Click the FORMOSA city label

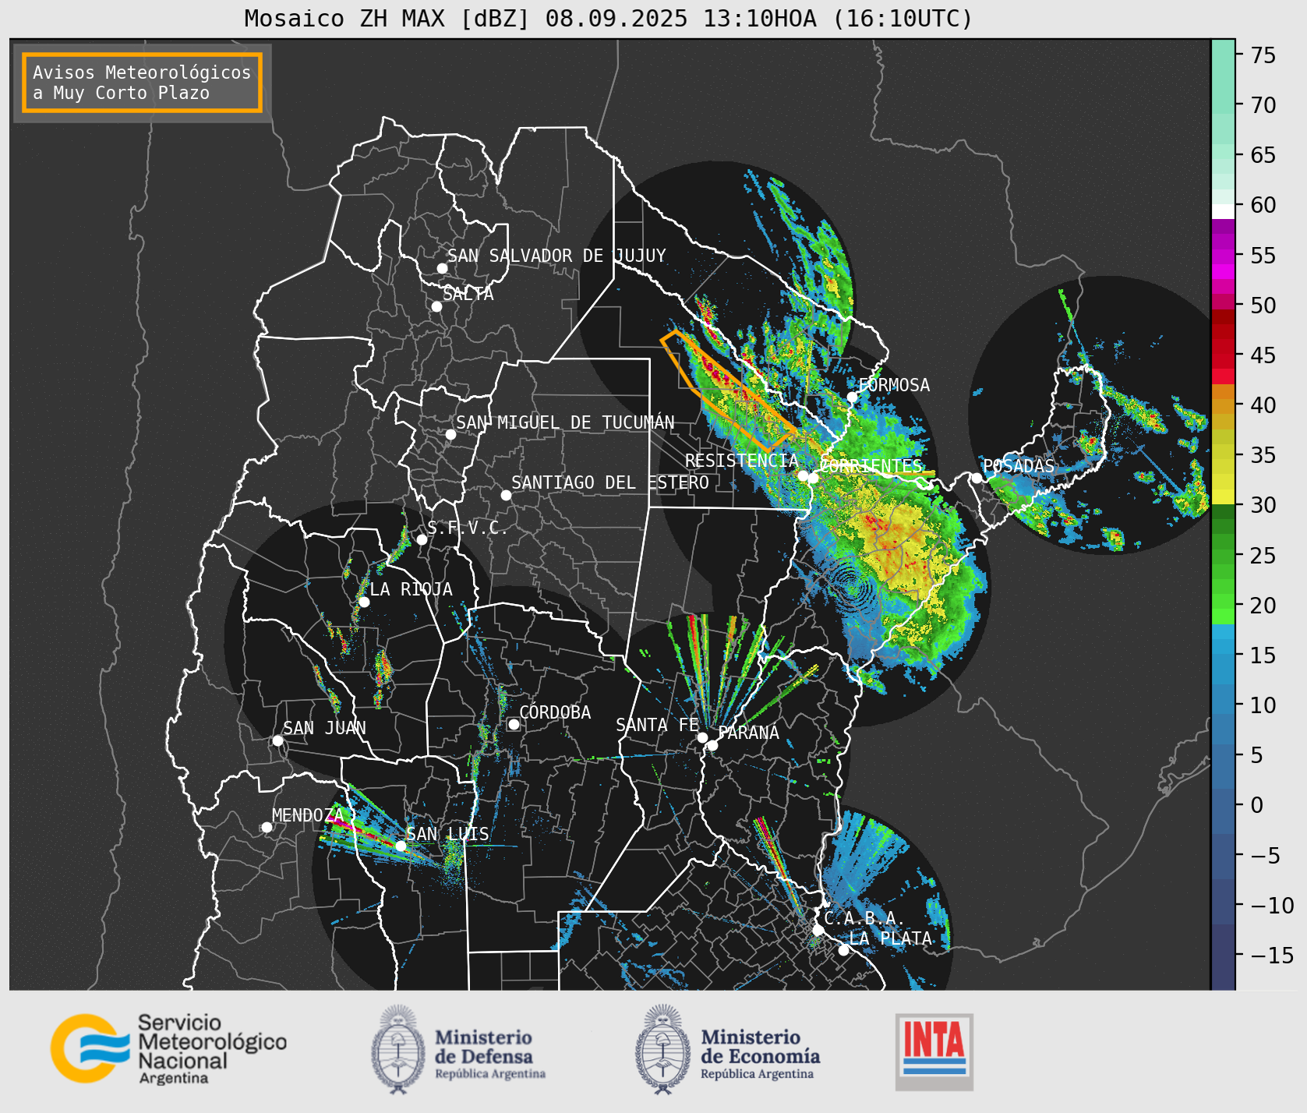click(x=894, y=385)
